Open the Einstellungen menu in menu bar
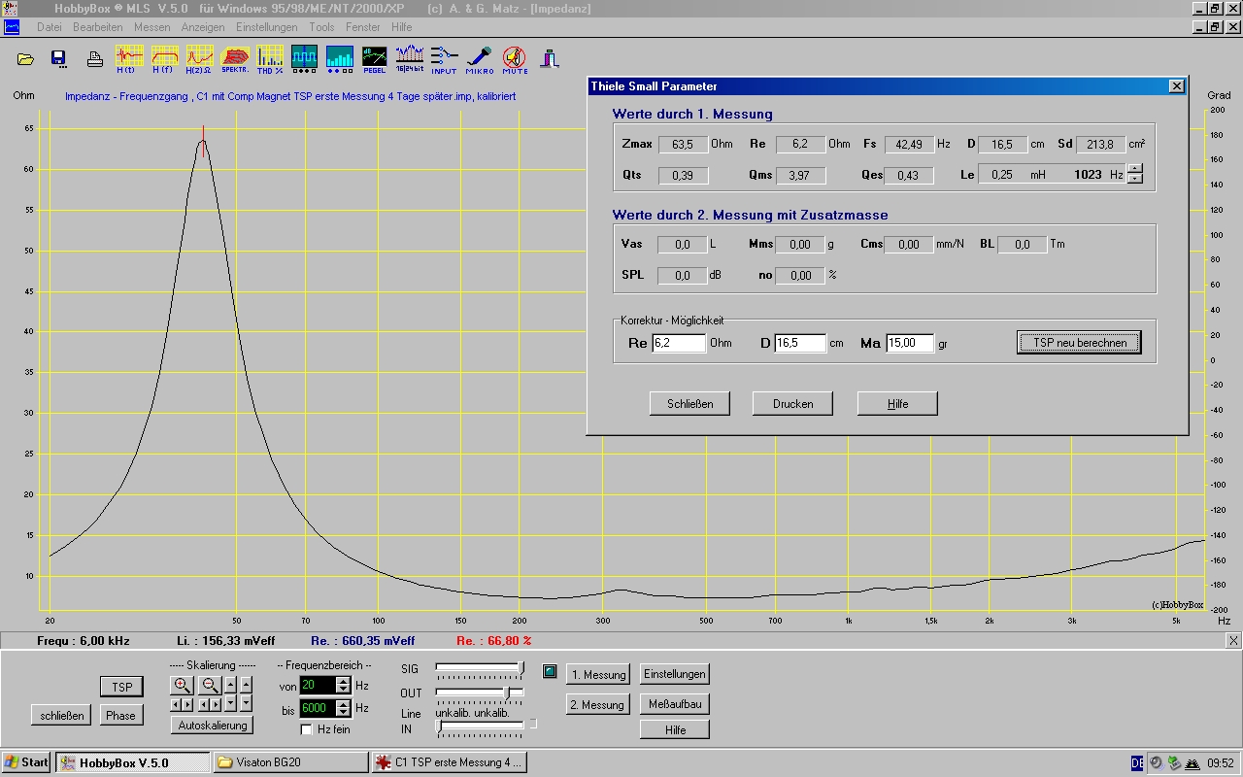 pos(266,27)
